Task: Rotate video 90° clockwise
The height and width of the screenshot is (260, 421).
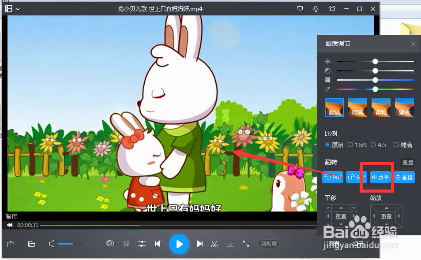Action: pyautogui.click(x=356, y=177)
